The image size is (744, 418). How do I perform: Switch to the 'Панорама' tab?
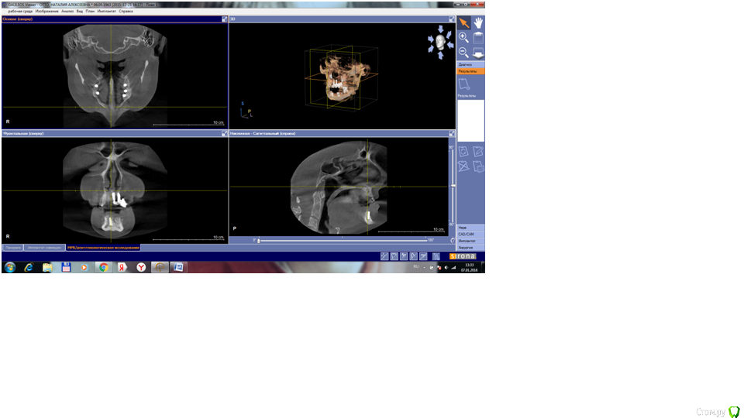pos(12,247)
